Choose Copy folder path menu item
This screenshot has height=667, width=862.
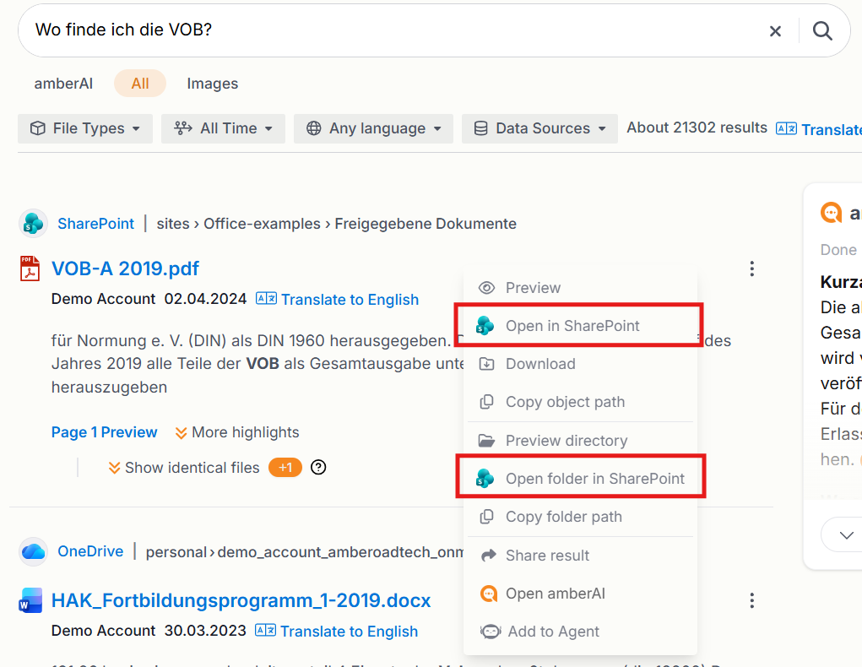coord(580,517)
